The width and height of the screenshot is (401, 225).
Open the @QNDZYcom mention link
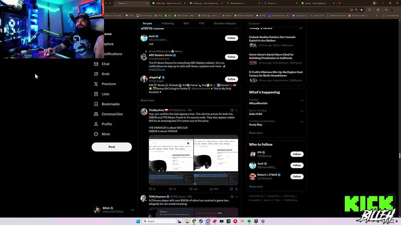[x=157, y=70]
